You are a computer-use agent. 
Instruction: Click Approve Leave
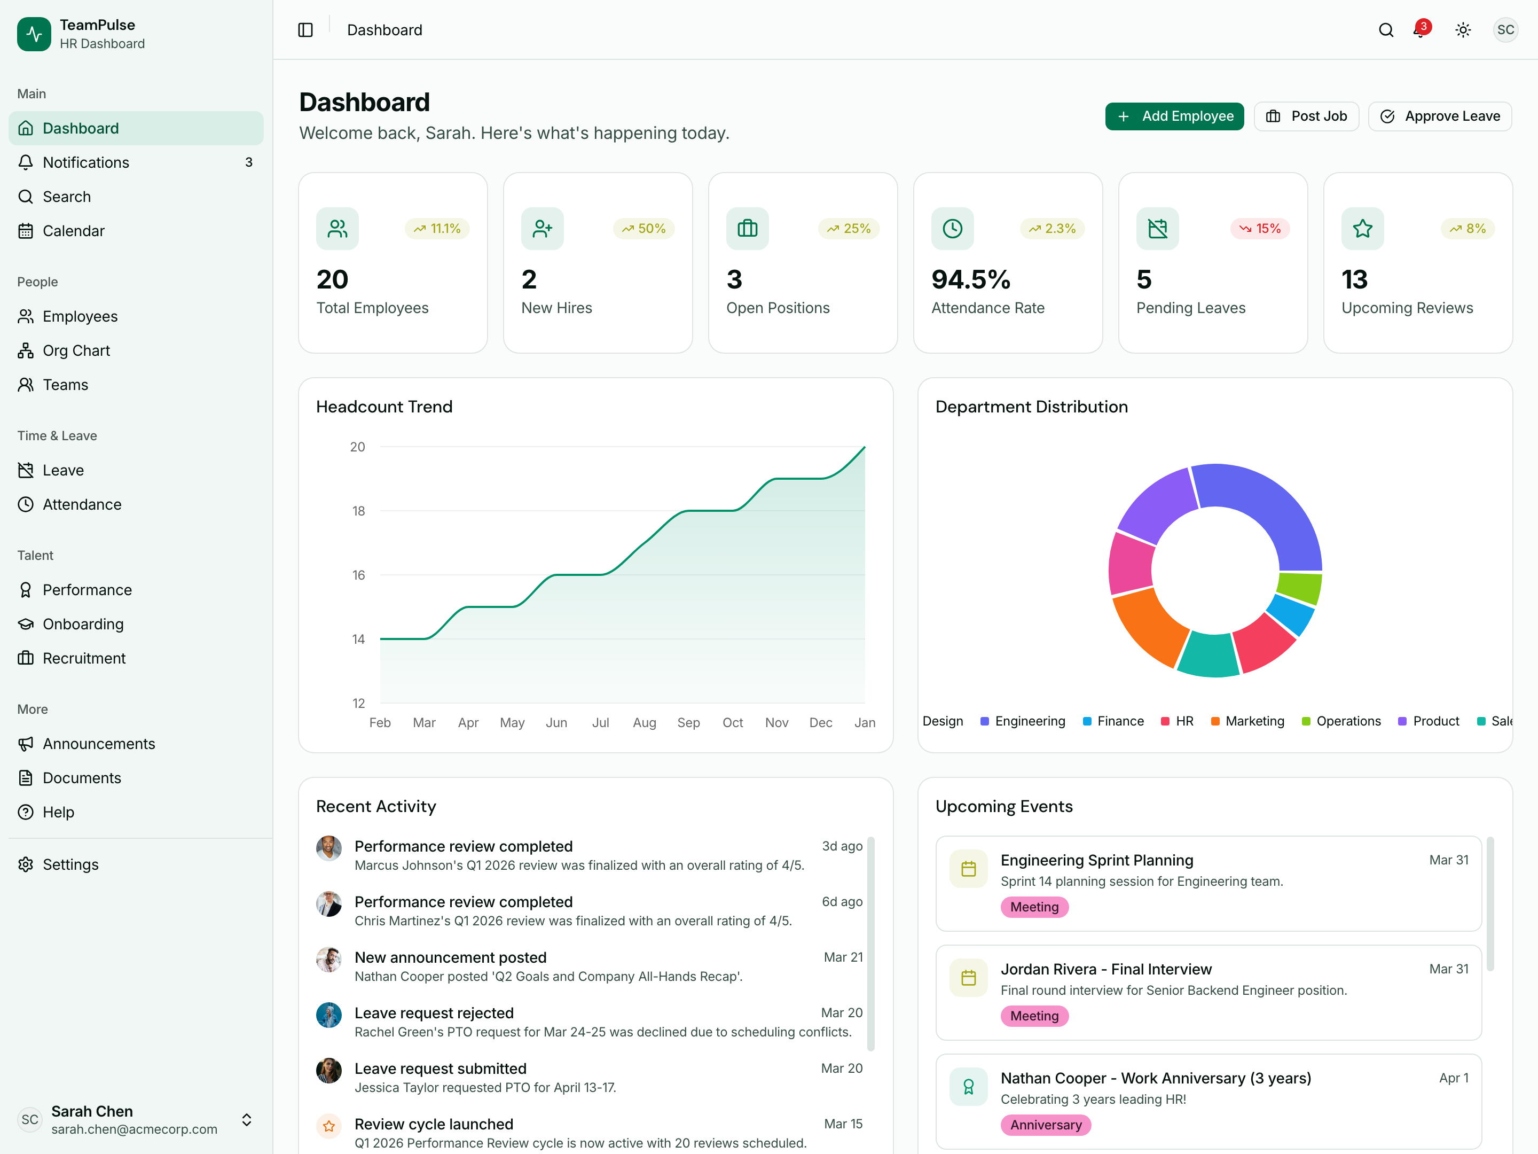coord(1440,116)
